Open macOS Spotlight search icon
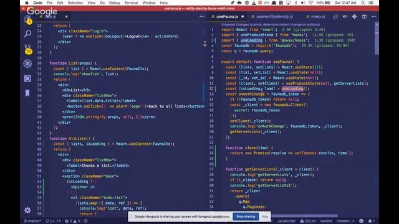 pyautogui.click(x=363, y=2)
